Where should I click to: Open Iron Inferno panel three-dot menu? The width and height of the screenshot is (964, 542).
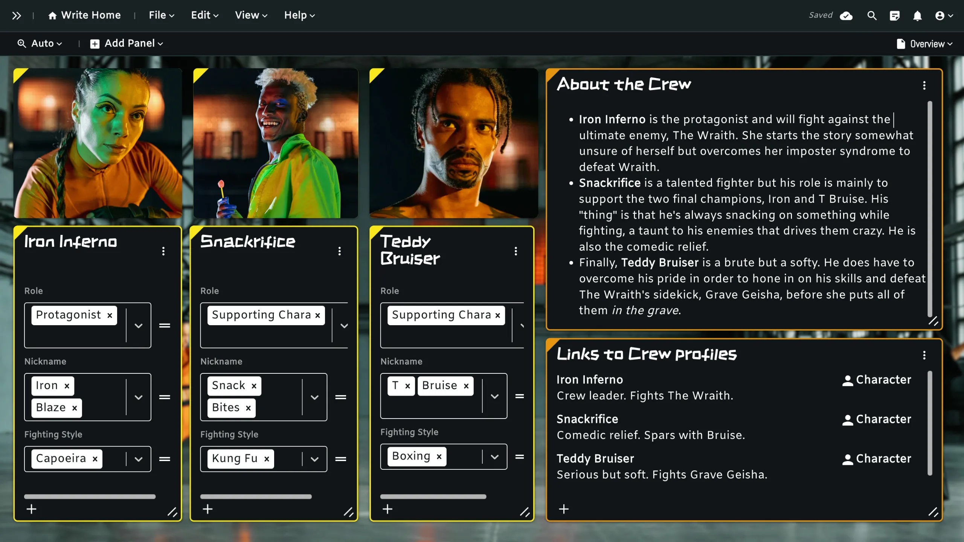click(x=163, y=251)
